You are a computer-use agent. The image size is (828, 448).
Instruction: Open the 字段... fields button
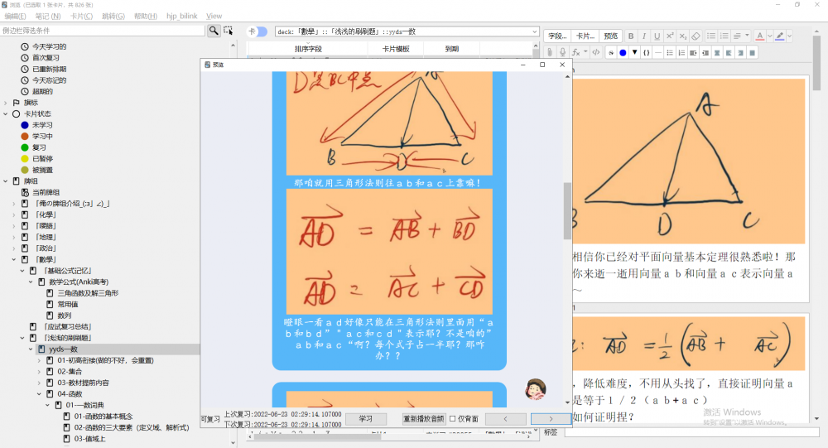tap(557, 36)
